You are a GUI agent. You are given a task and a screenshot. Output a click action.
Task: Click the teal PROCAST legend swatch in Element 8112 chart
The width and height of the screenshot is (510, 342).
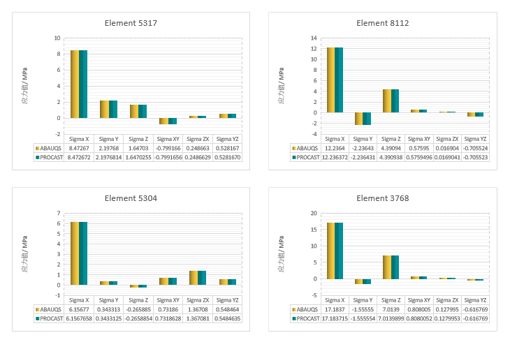pyautogui.click(x=294, y=157)
